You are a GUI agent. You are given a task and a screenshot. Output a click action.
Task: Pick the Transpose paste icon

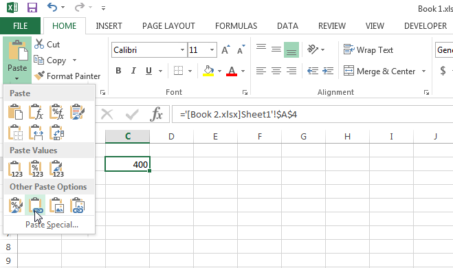[x=56, y=133]
